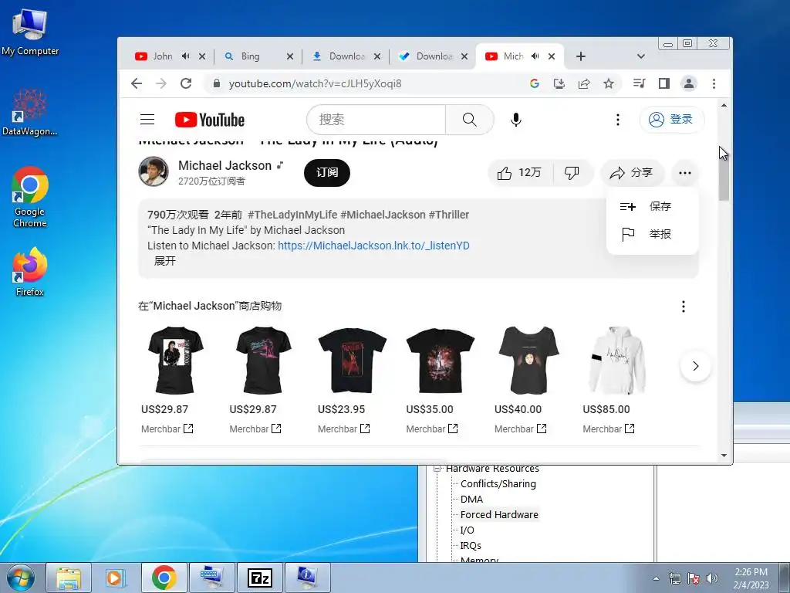Choose 保存 in the popup menu

coord(653,206)
